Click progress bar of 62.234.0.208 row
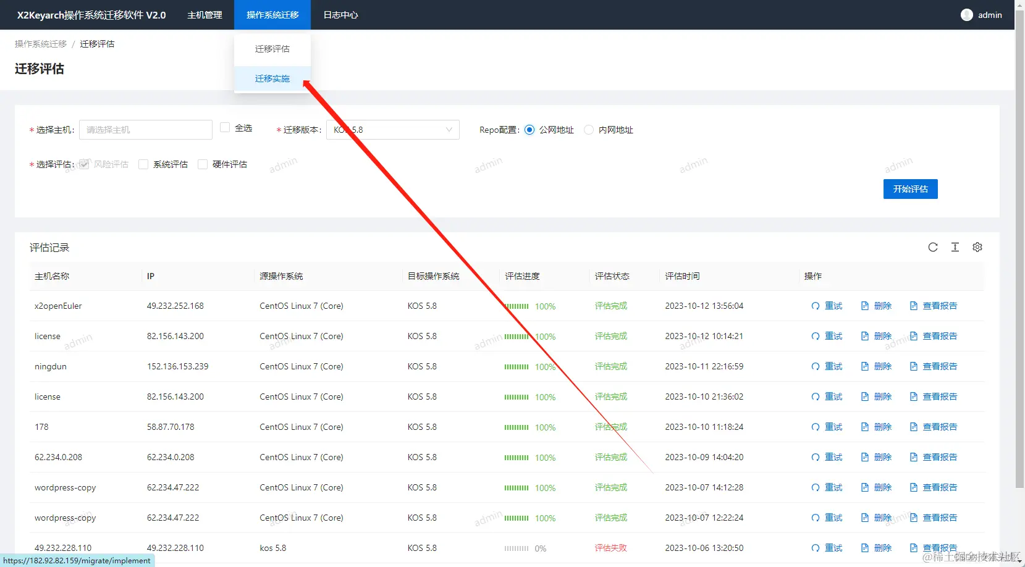This screenshot has height=567, width=1025. pos(517,458)
